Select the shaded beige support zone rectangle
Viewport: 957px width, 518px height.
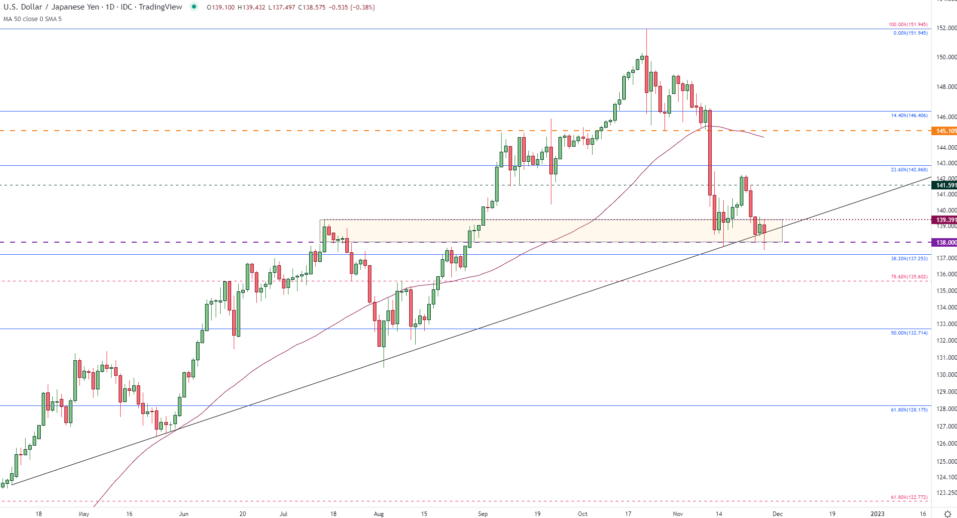[x=551, y=231]
